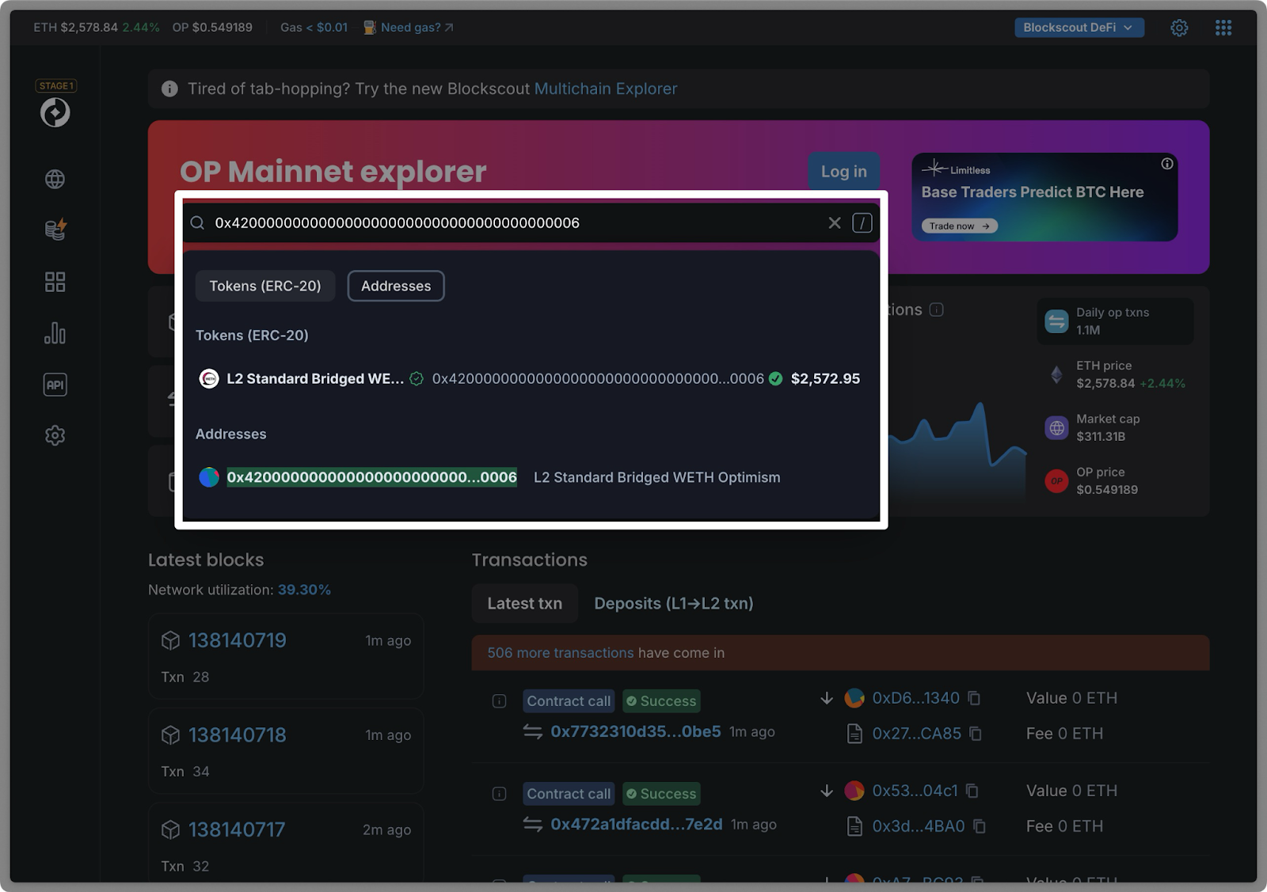The width and height of the screenshot is (1267, 892).
Task: Switch to Deposits (L1→L2 txn) tab
Action: click(674, 603)
